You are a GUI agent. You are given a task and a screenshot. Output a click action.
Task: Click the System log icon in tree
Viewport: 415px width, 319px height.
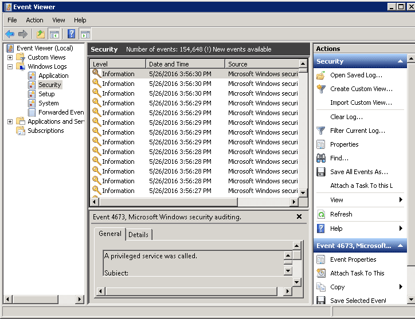(x=32, y=103)
